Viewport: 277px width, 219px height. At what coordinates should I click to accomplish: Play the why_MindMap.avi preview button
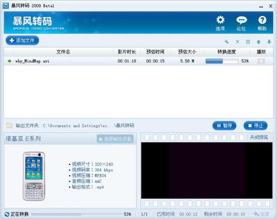click(x=261, y=61)
